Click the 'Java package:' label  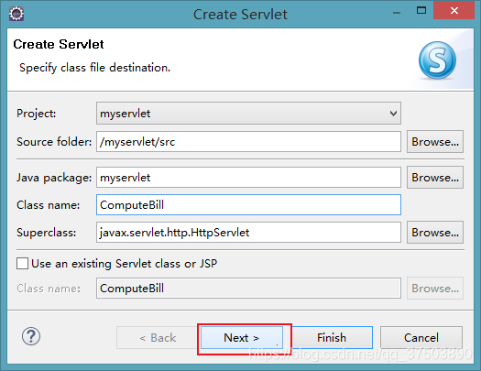[54, 178]
